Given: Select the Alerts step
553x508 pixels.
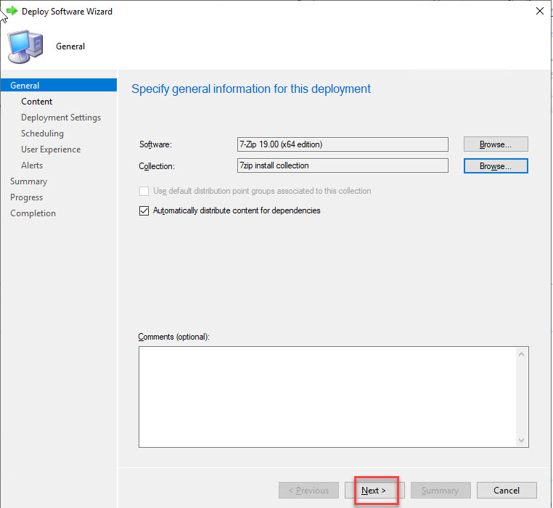Looking at the screenshot, I should tap(32, 165).
